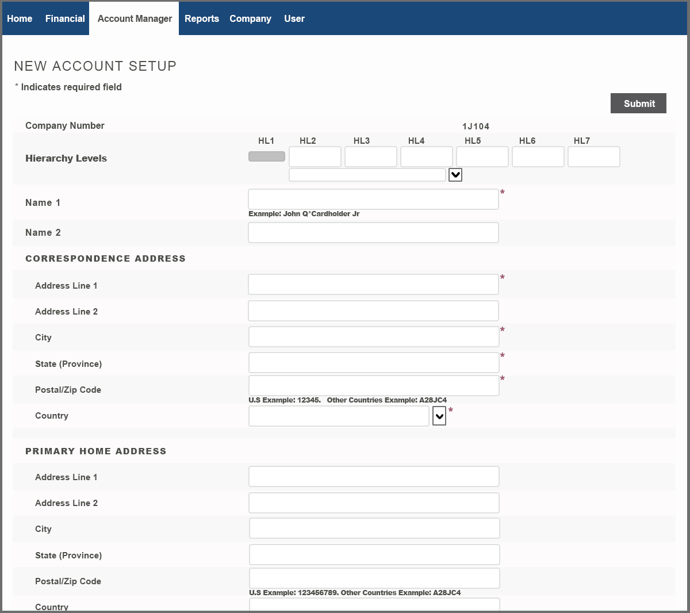Select the Account Manager tab
This screenshot has height=613, width=690.
pos(135,18)
